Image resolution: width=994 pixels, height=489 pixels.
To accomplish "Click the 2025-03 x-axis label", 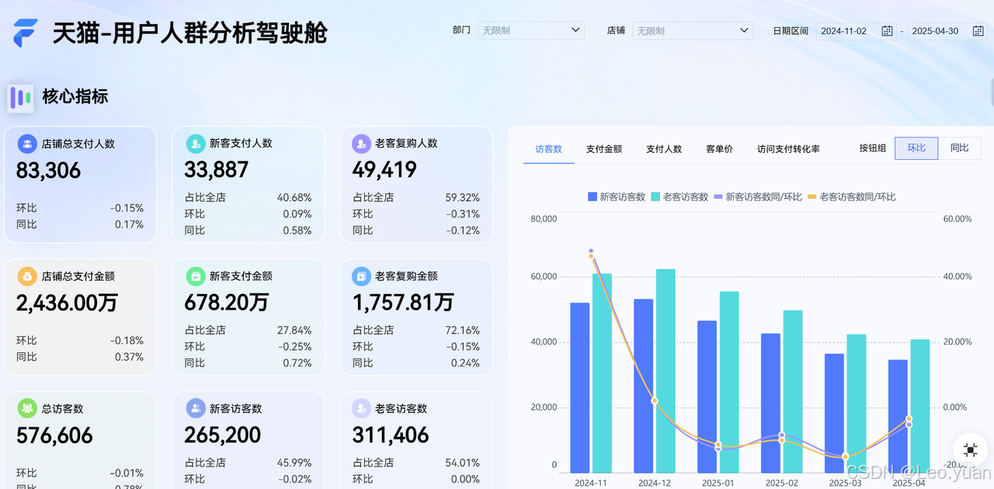I will [845, 483].
